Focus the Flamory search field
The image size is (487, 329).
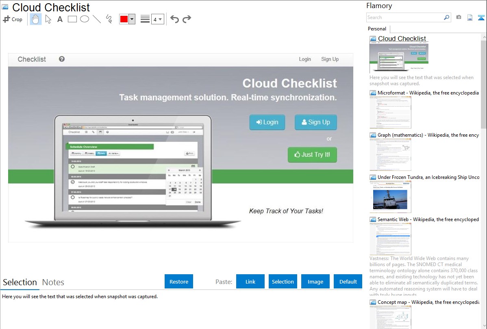[404, 17]
